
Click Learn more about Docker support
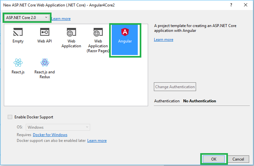(x=97, y=141)
